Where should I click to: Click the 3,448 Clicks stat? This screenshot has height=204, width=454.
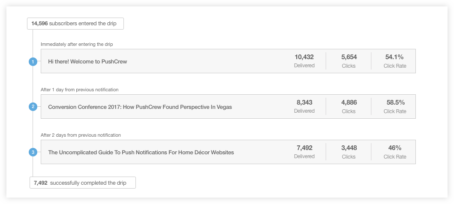(349, 152)
